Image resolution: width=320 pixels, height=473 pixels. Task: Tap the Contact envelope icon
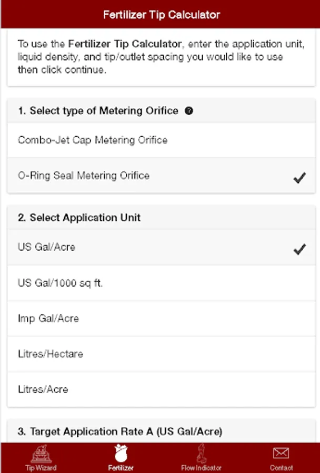[281, 453]
